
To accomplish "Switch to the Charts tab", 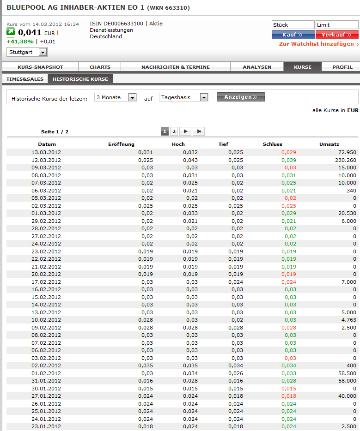I will (x=100, y=67).
